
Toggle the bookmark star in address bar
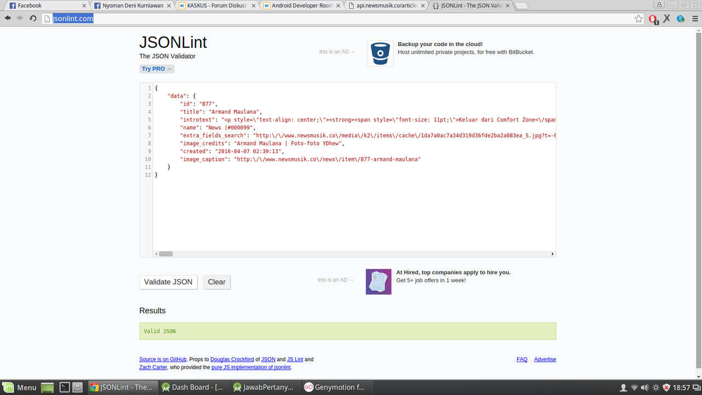(x=638, y=18)
